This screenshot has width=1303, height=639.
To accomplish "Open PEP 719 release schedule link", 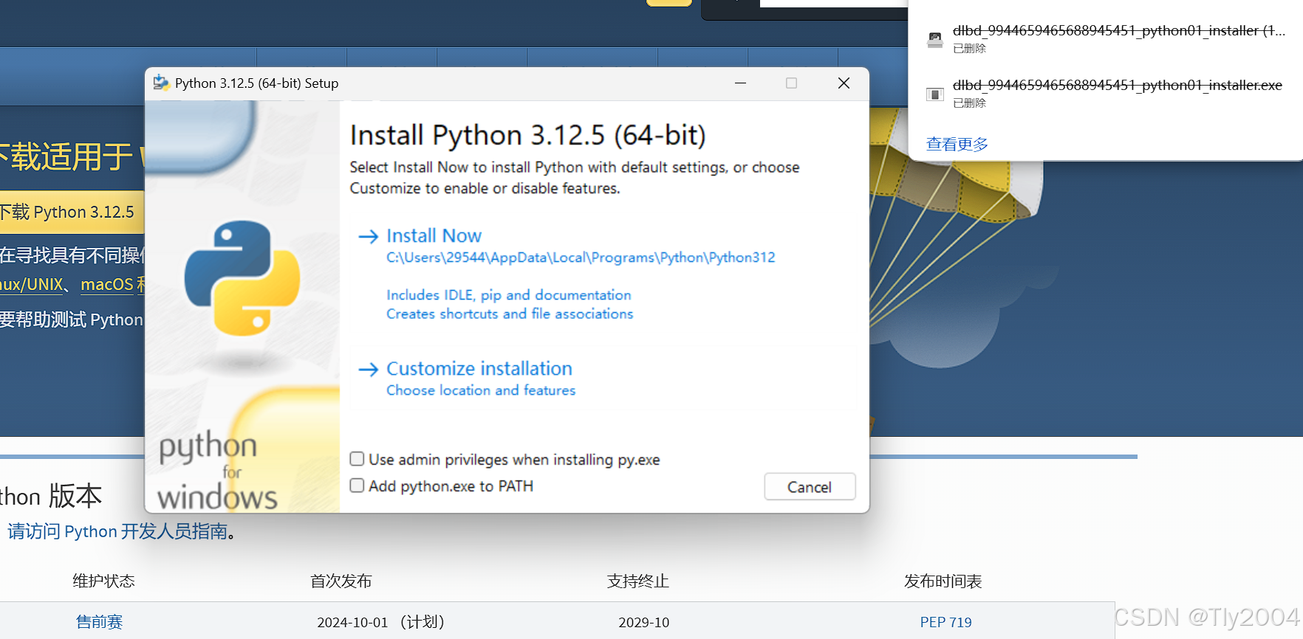I will pyautogui.click(x=945, y=622).
